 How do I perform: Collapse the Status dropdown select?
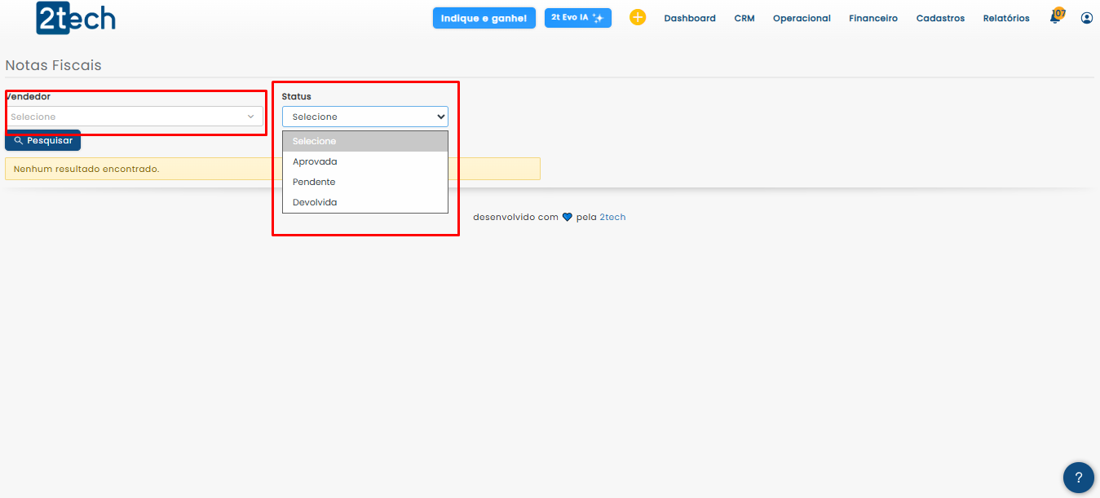tap(364, 117)
